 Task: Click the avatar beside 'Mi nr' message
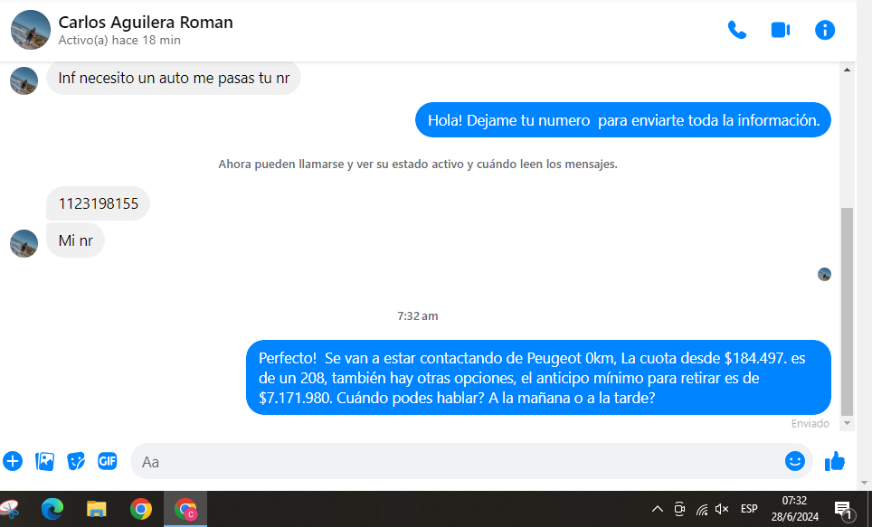[24, 243]
